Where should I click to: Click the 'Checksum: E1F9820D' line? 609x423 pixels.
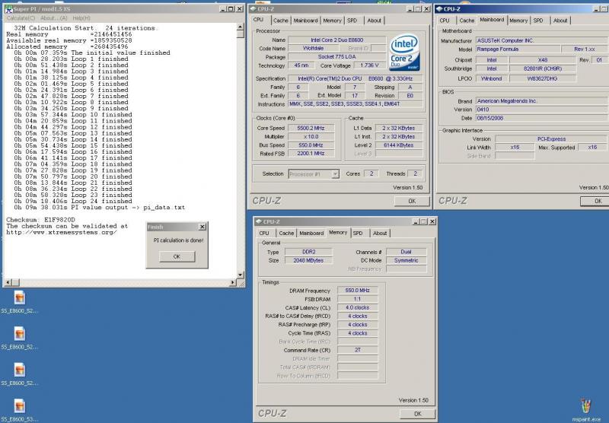point(40,220)
